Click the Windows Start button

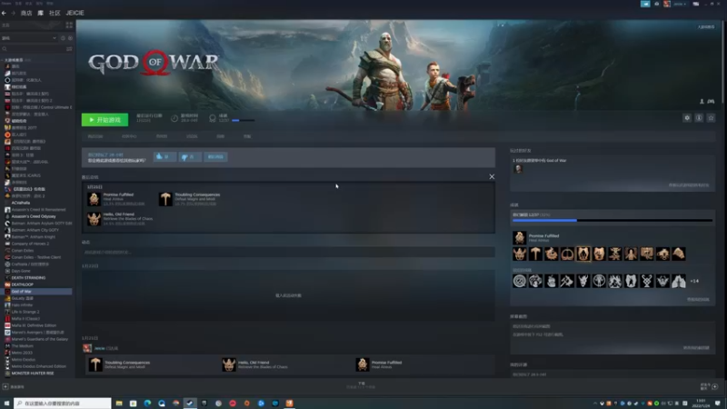[x=6, y=404]
